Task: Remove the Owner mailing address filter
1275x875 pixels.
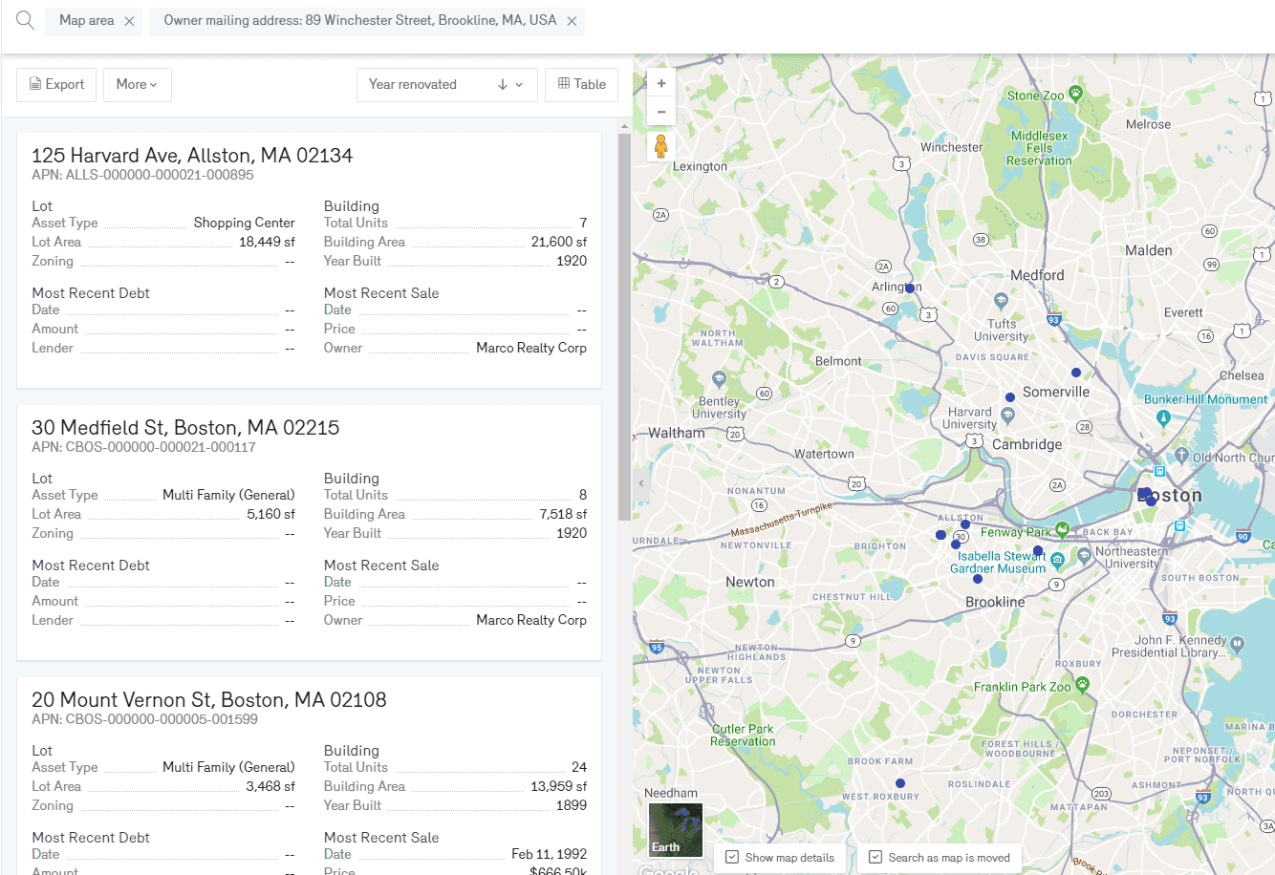Action: [x=572, y=21]
